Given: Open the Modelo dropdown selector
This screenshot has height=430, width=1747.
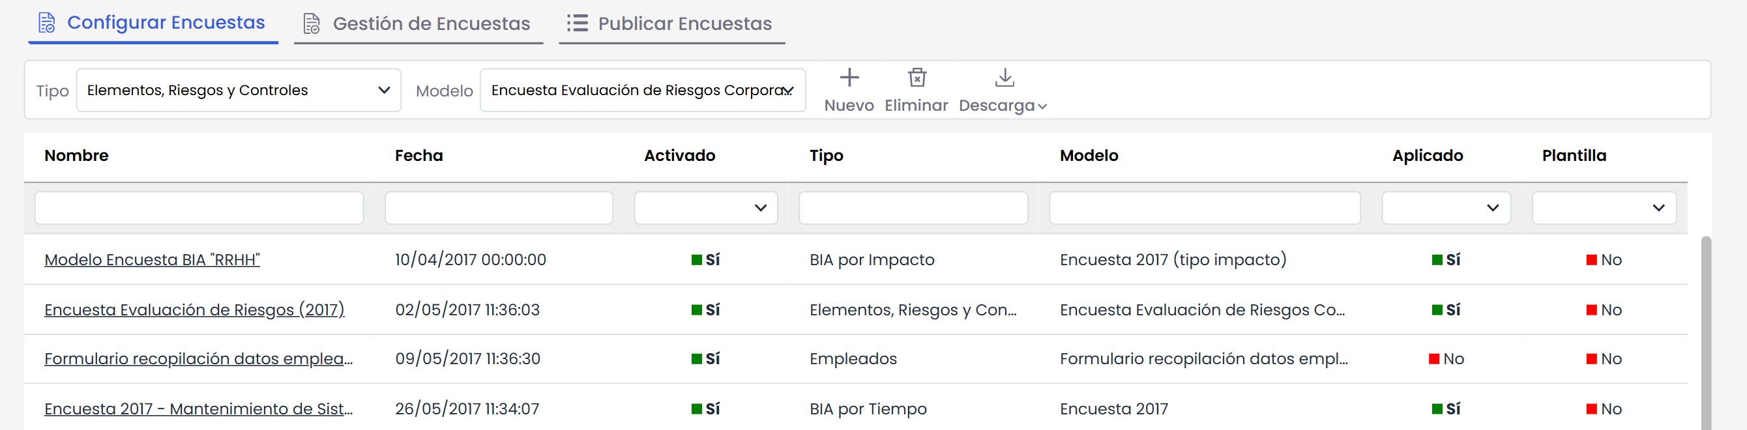Looking at the screenshot, I should pos(642,90).
